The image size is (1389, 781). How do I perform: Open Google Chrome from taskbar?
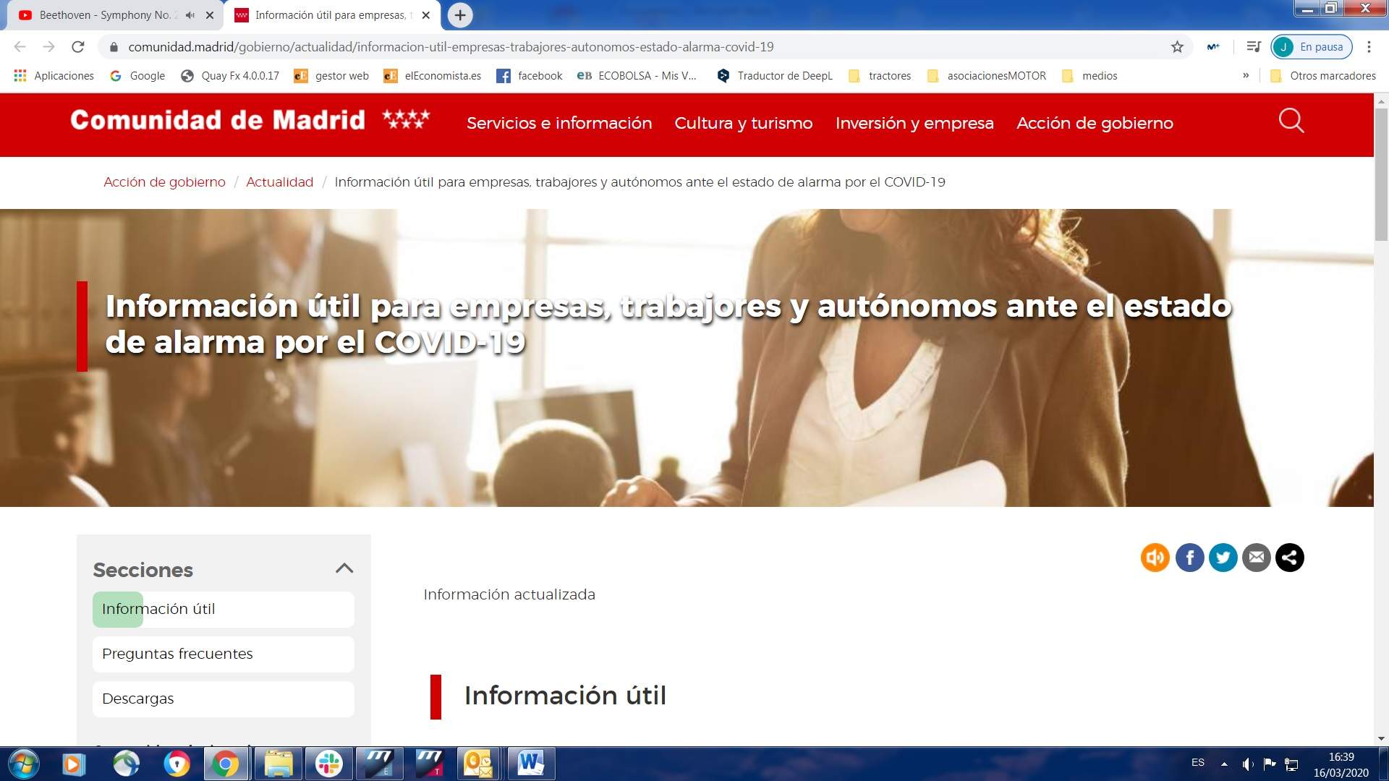click(225, 764)
